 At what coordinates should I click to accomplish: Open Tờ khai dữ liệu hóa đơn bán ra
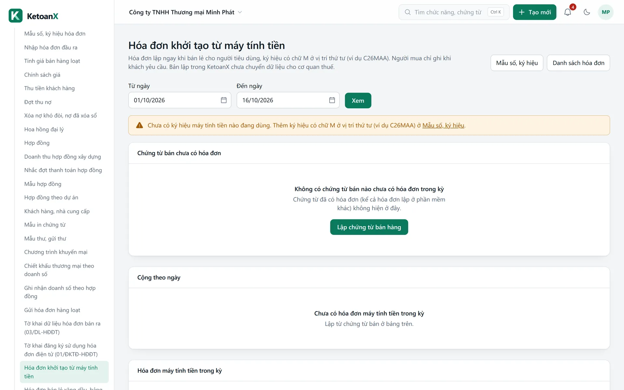click(64, 328)
